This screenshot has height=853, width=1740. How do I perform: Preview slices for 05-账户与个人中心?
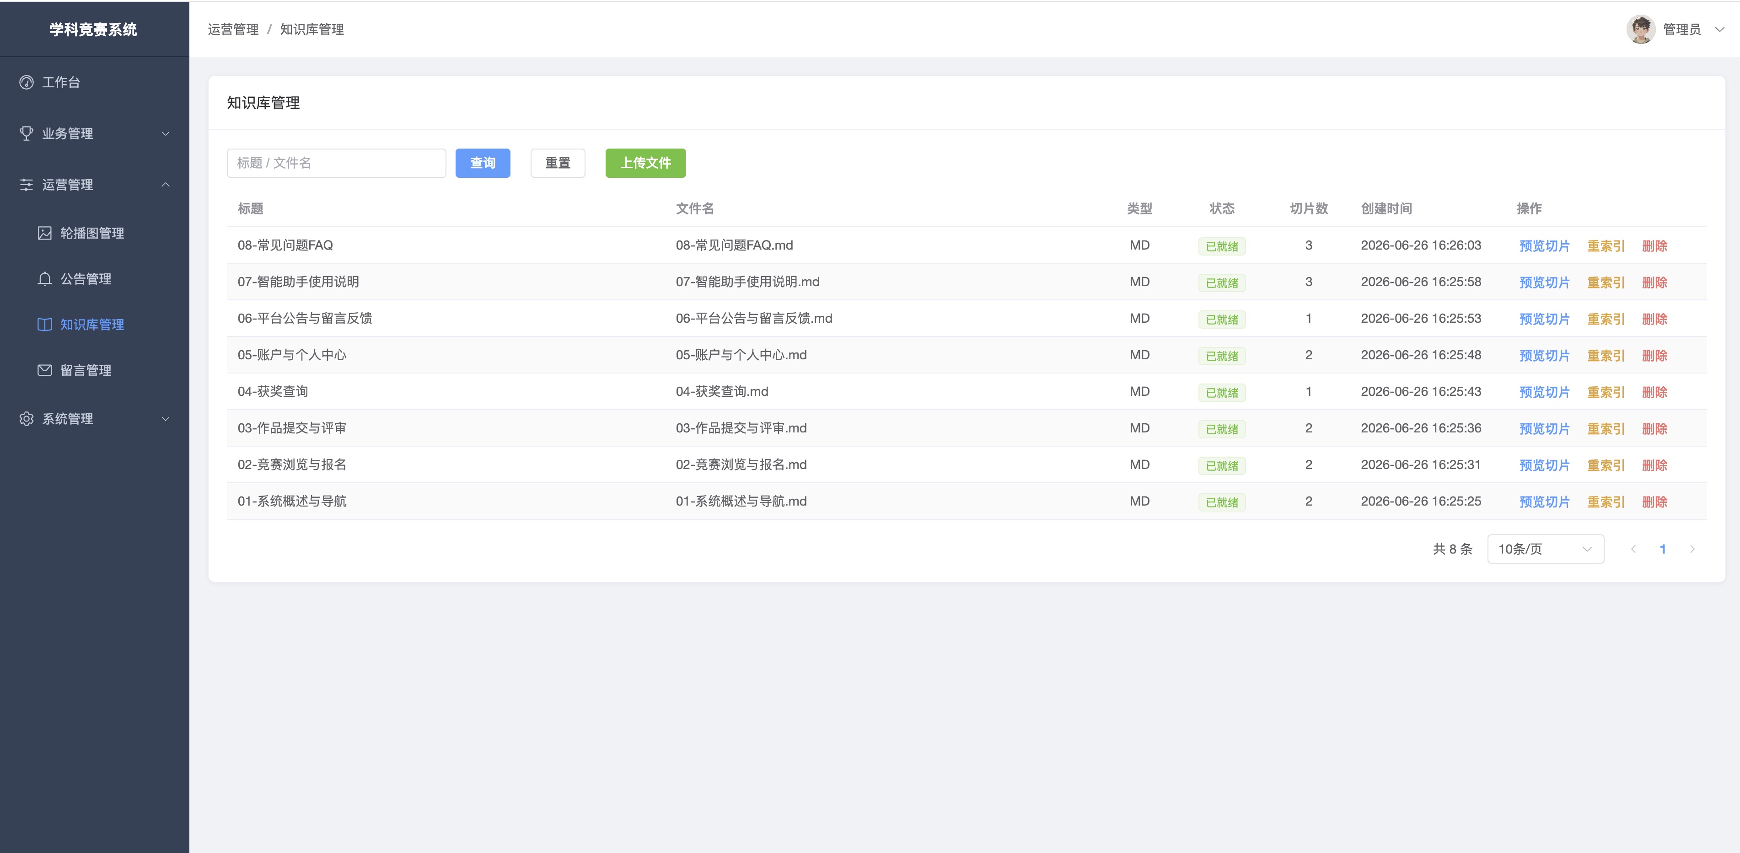(x=1545, y=356)
